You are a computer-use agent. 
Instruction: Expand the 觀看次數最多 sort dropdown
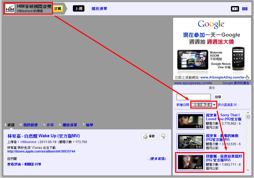[204, 105]
